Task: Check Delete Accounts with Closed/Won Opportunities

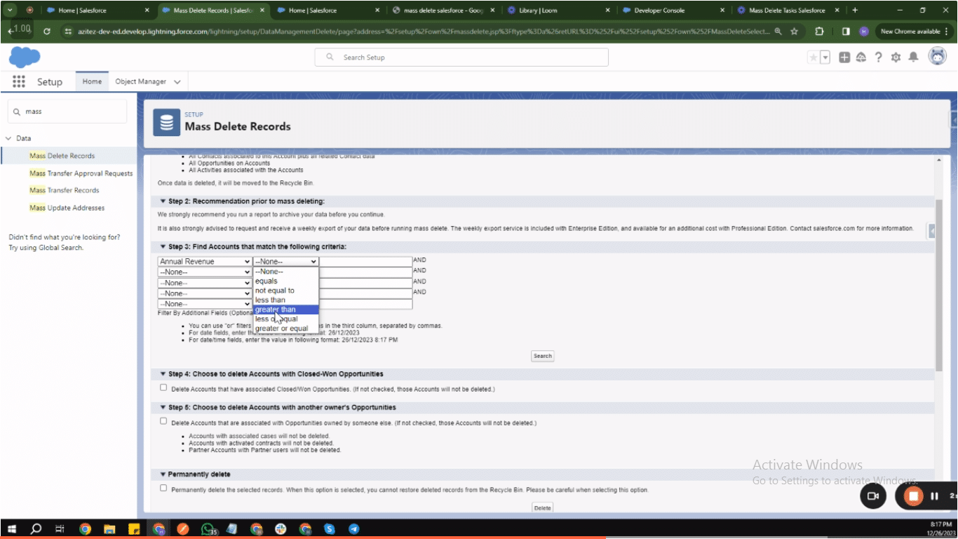Action: (x=163, y=387)
